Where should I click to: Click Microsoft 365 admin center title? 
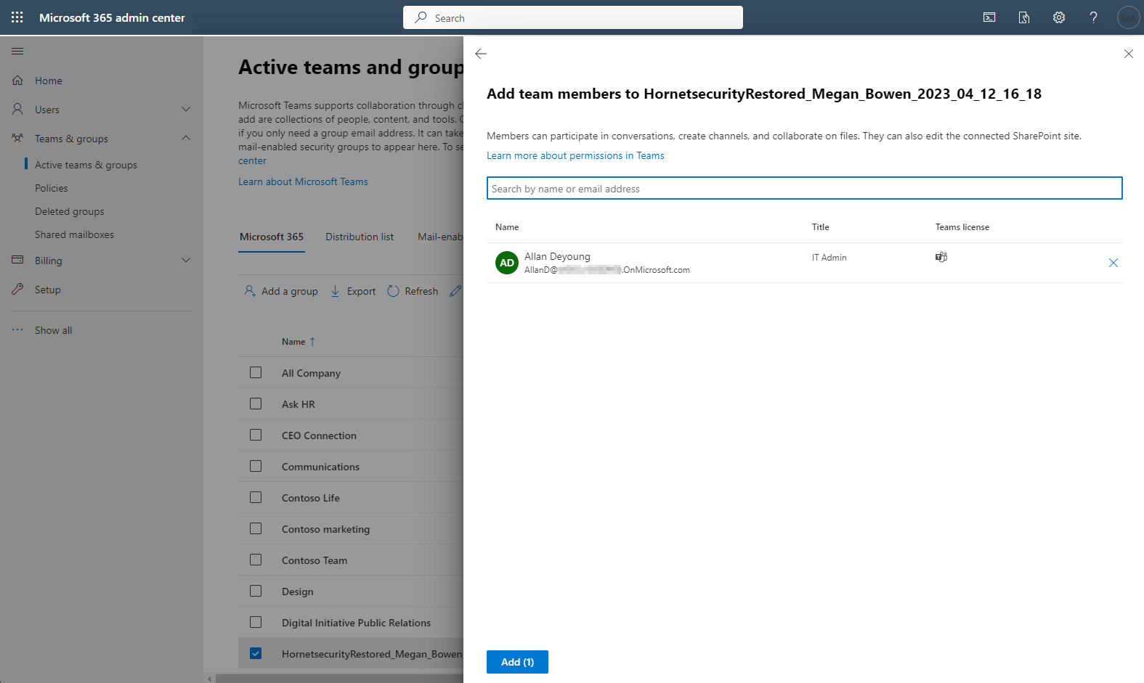[112, 17]
